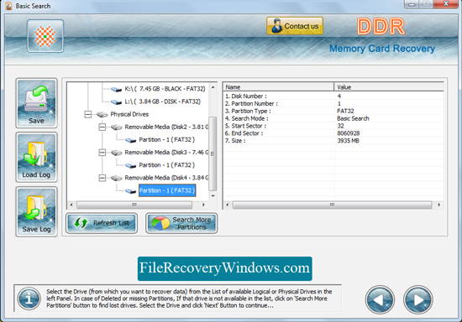Screen dimensions: 462x322
Task: Open the Load Log folder icon
Action: pyautogui.click(x=36, y=158)
